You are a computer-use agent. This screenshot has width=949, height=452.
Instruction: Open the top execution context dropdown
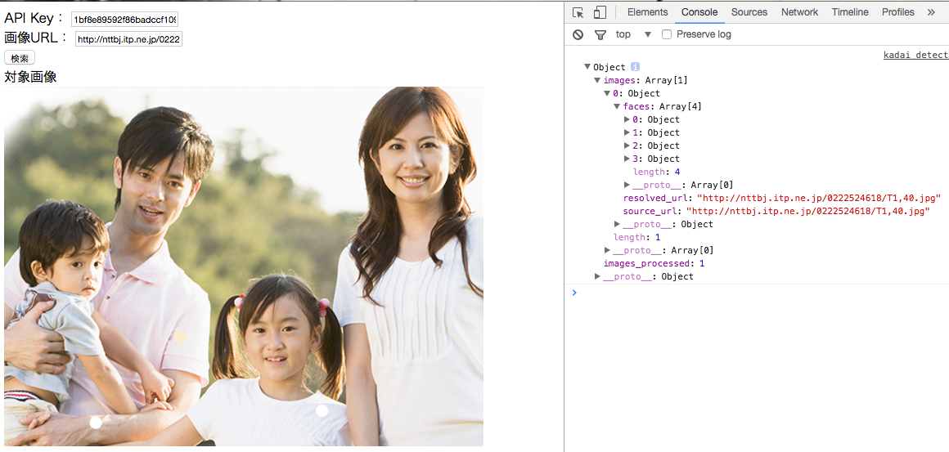647,34
